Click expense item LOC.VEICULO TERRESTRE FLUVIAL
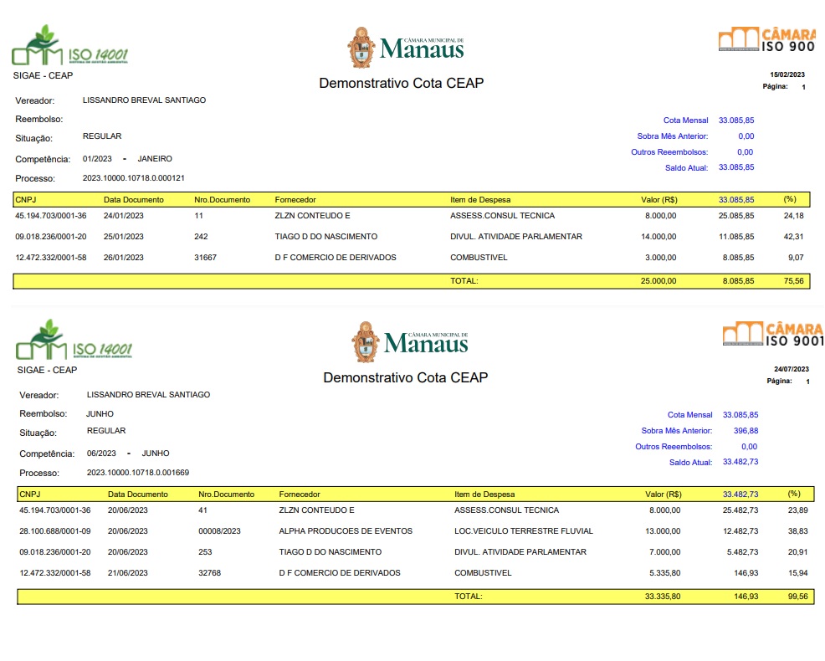The width and height of the screenshot is (825, 661). (x=524, y=531)
